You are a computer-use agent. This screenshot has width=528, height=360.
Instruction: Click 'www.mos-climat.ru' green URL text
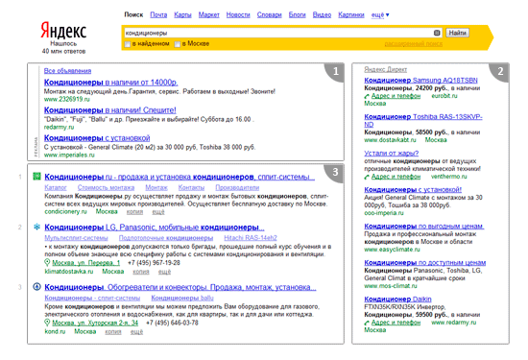pos(391,286)
